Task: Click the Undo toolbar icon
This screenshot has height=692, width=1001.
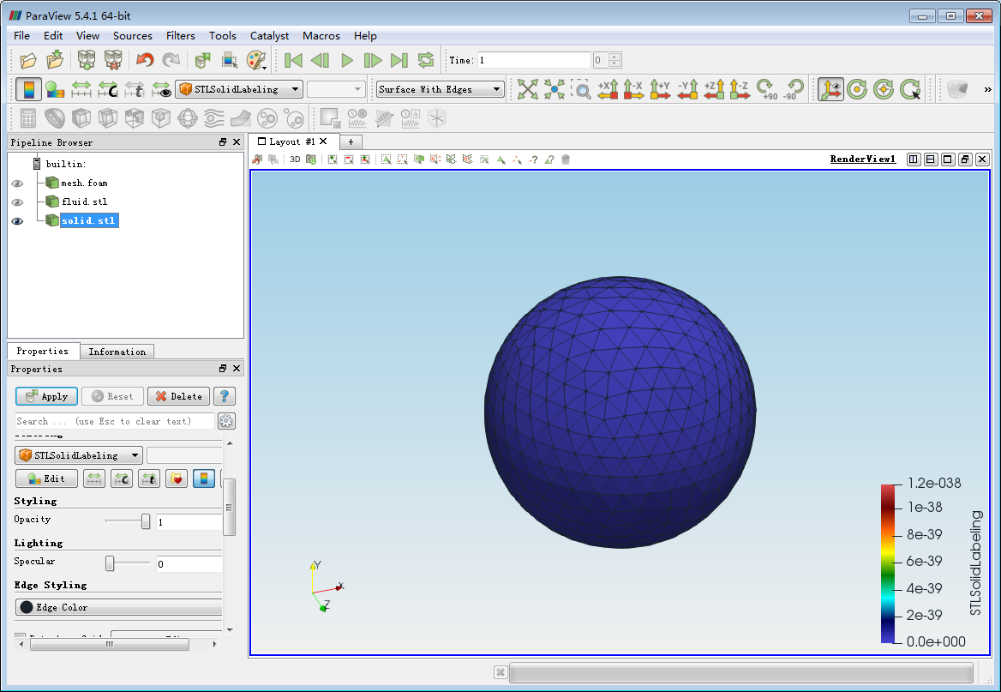Action: (x=145, y=60)
